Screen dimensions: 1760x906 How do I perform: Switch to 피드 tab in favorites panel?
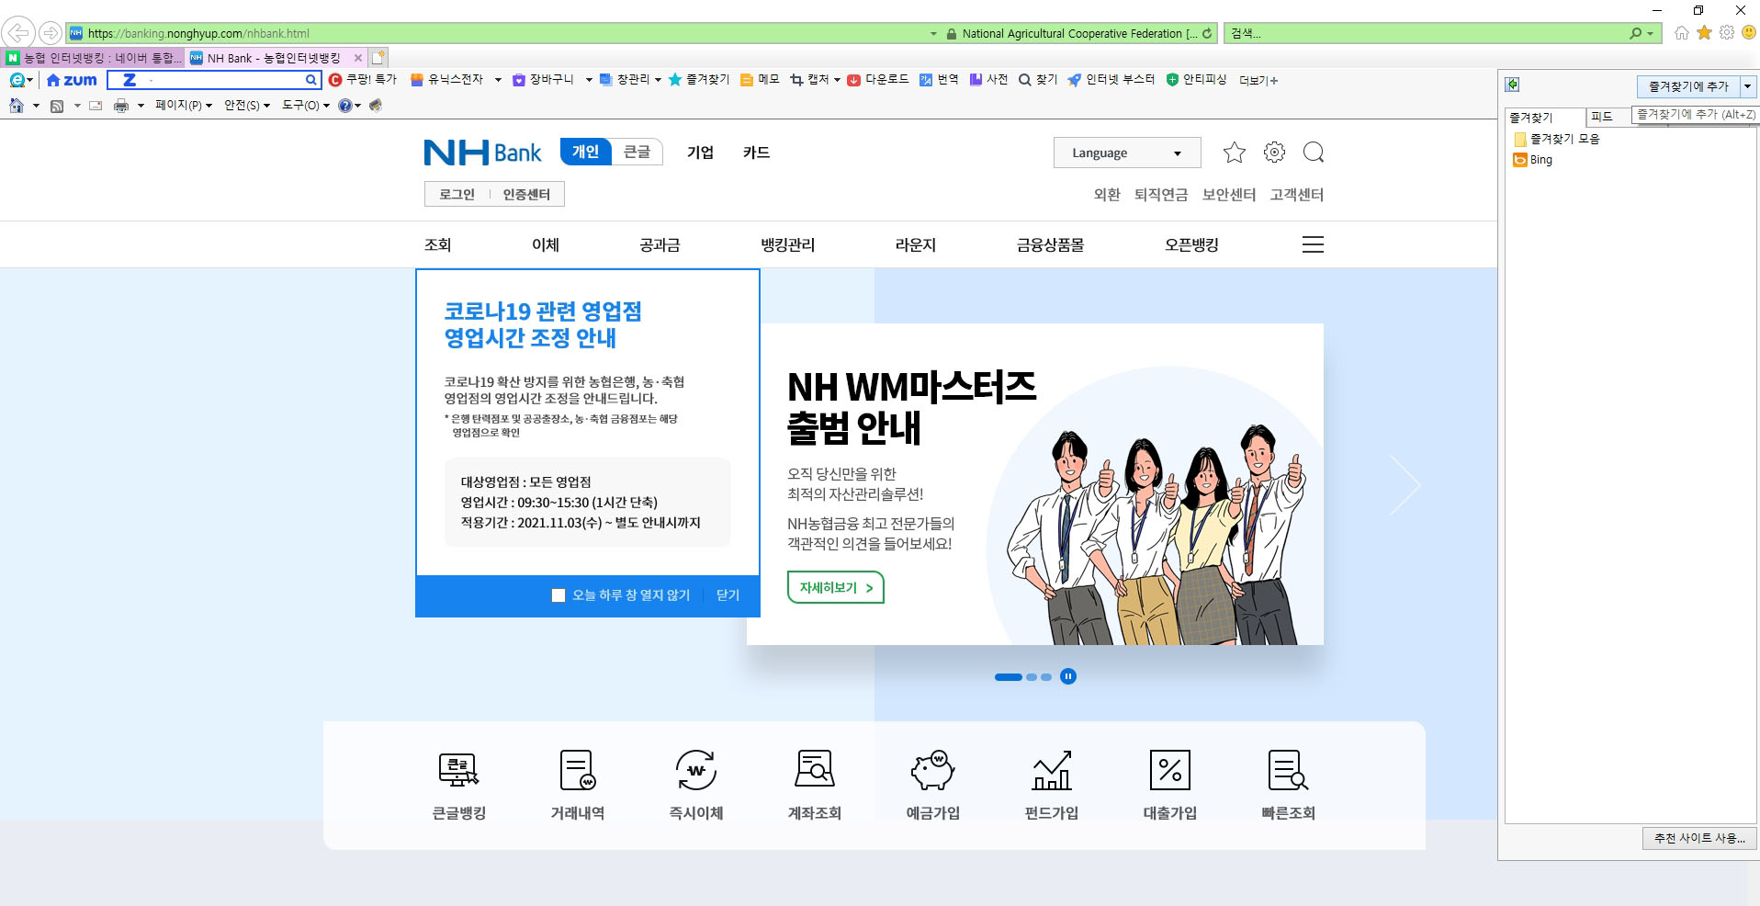[1602, 117]
